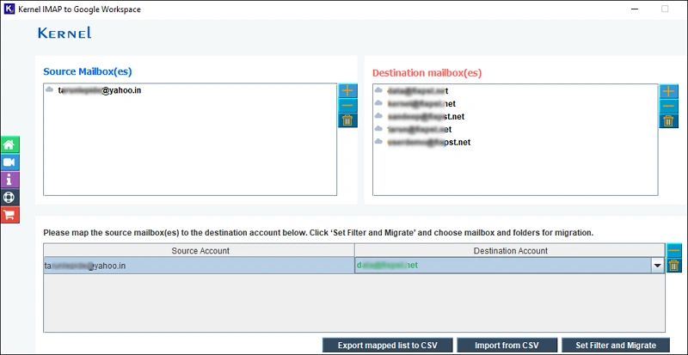
Task: Add a destination mailbox with plus icon
Action: 669,92
